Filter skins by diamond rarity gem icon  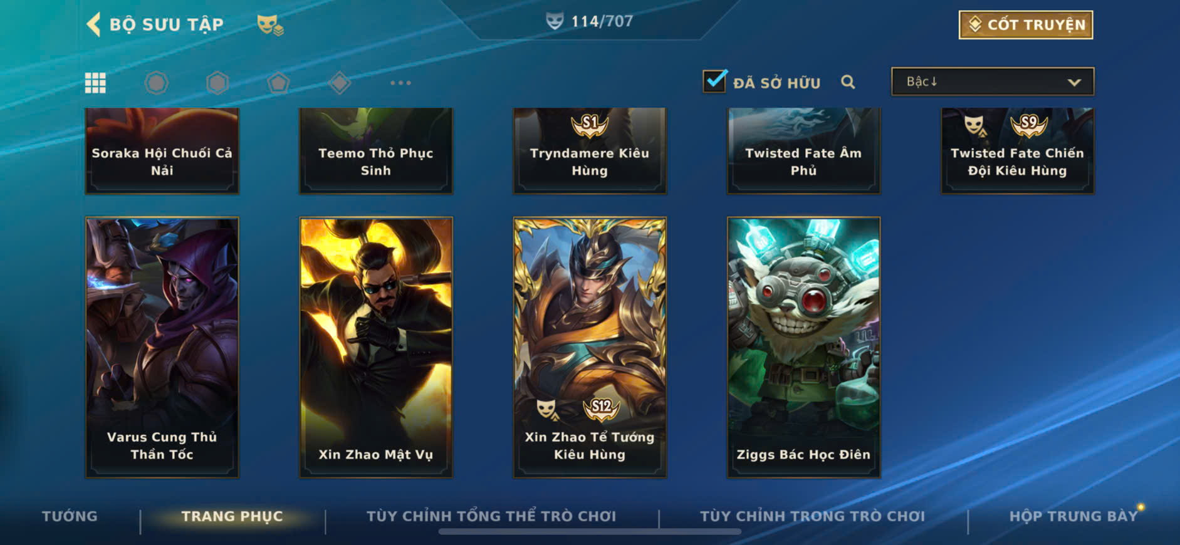click(x=339, y=83)
